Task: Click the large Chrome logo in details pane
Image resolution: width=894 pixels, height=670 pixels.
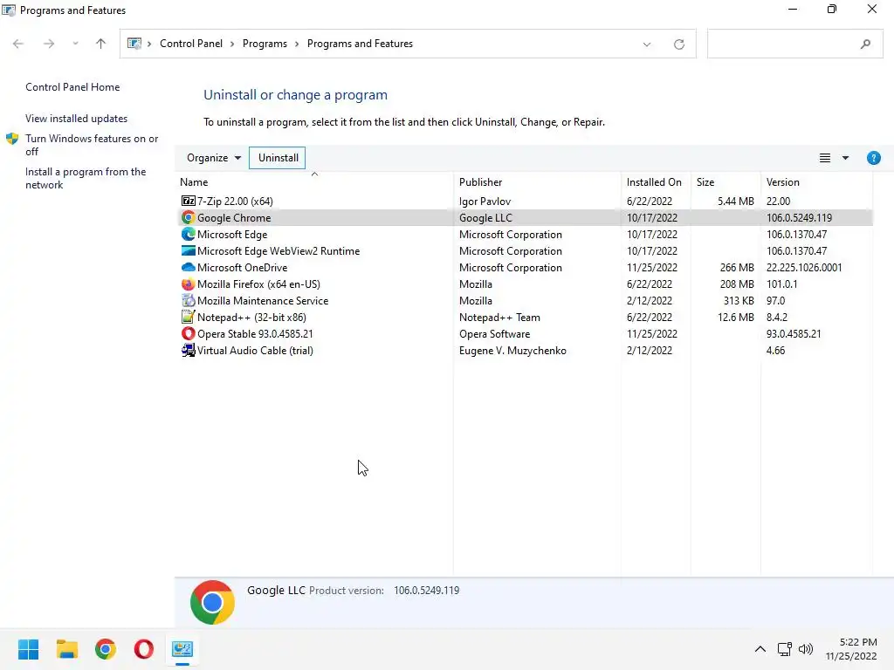Action: tap(212, 602)
